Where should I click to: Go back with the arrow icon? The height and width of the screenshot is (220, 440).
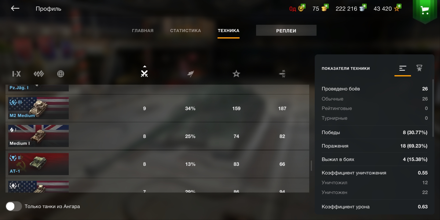pos(15,9)
